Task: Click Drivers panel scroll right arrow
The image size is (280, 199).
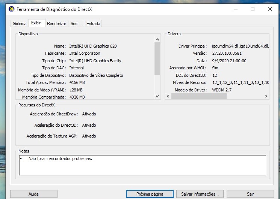Action: (x=266, y=96)
